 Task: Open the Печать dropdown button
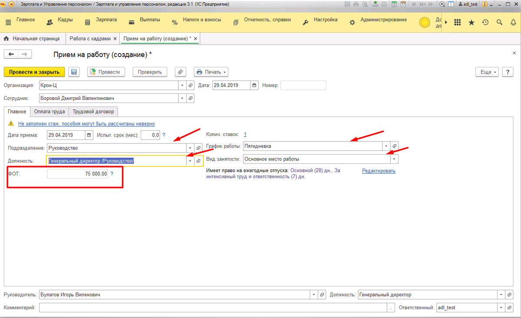(211, 72)
